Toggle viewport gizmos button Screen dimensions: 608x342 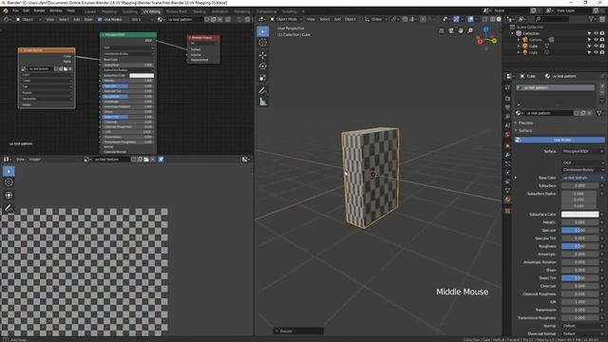click(456, 19)
